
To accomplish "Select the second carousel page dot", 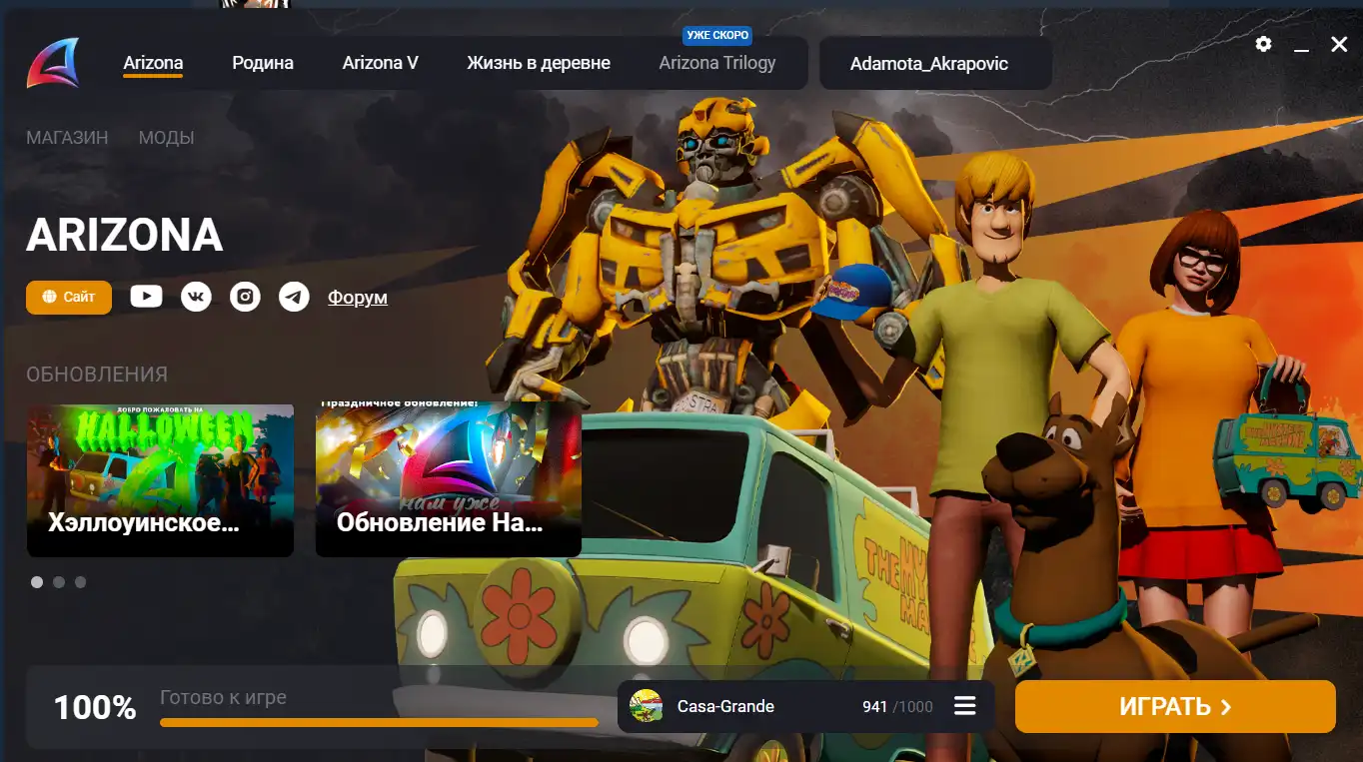I will pyautogui.click(x=59, y=582).
